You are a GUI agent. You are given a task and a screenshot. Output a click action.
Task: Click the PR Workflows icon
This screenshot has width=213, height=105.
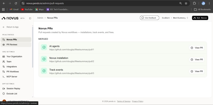tap(4, 72)
